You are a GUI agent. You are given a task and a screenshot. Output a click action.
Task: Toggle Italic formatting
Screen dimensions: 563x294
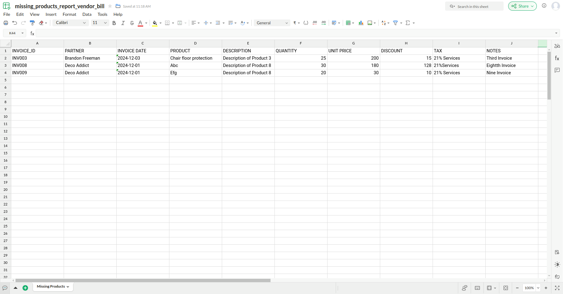[x=123, y=23]
